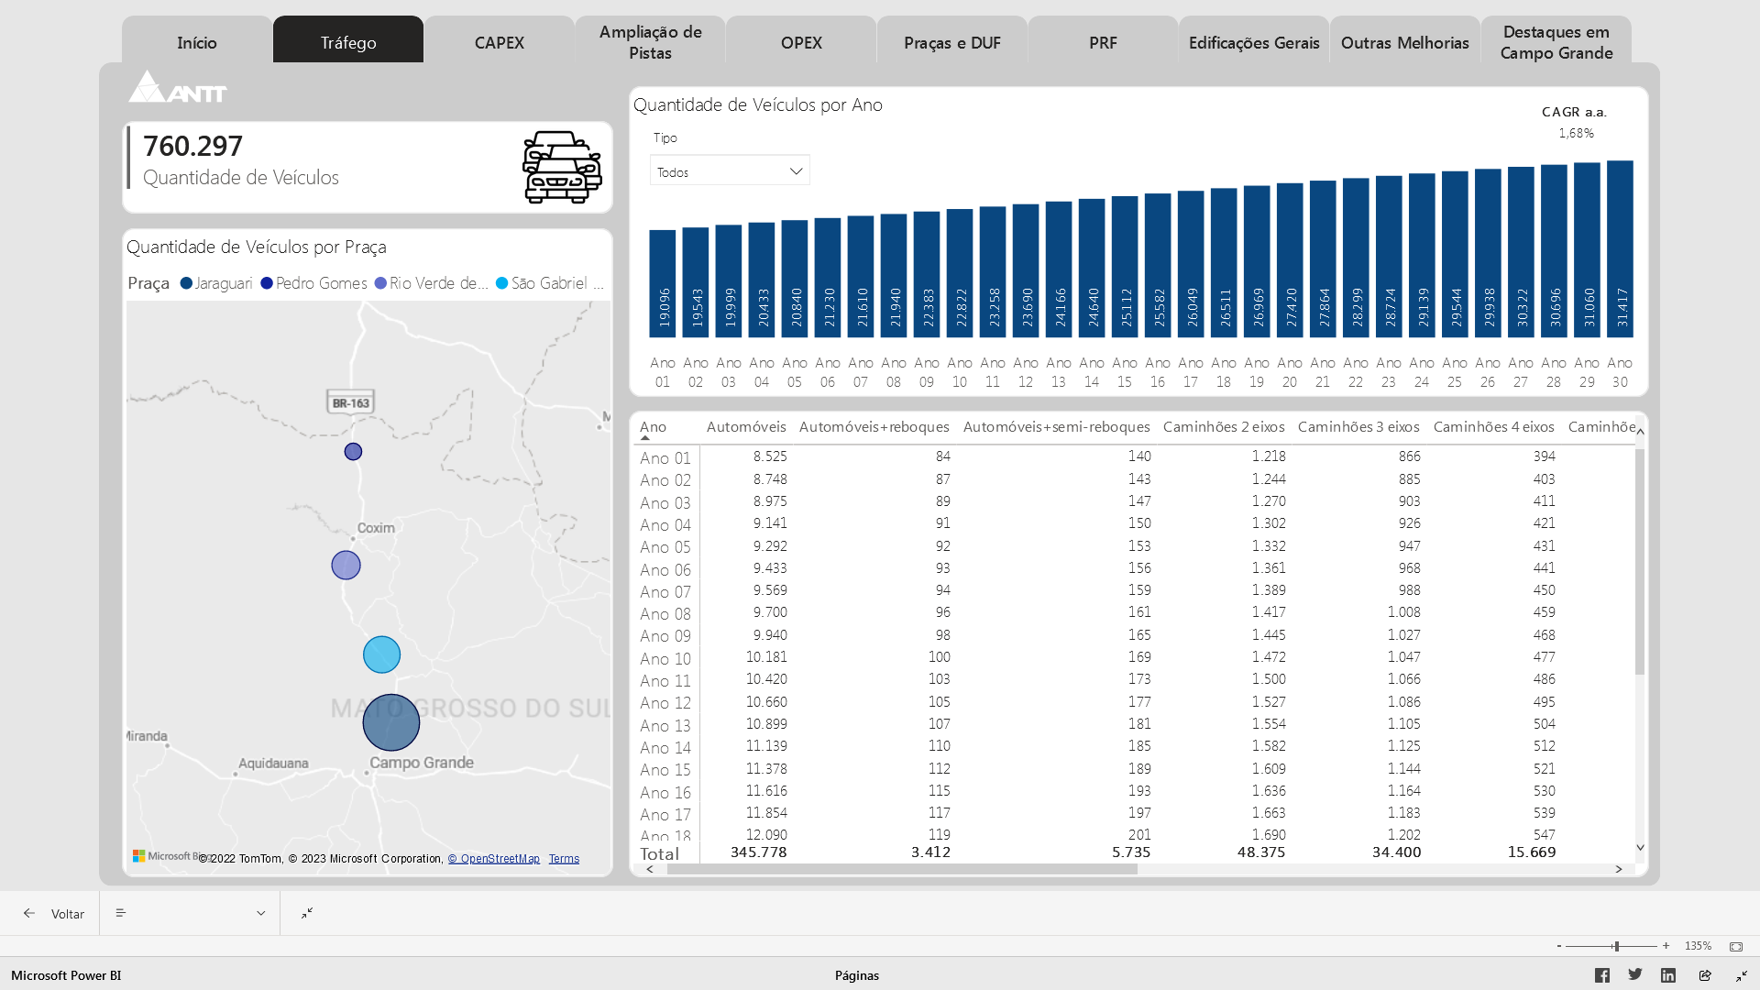
Task: Toggle Jaraguari legend item
Action: [216, 283]
